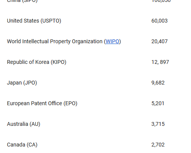Open the WIPO hyperlink
Screen dimensions: 191x153
pyautogui.click(x=112, y=41)
